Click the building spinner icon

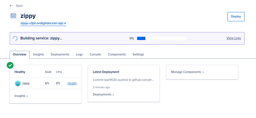coord(15,38)
